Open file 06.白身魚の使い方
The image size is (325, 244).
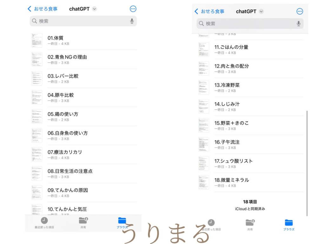tap(84, 135)
